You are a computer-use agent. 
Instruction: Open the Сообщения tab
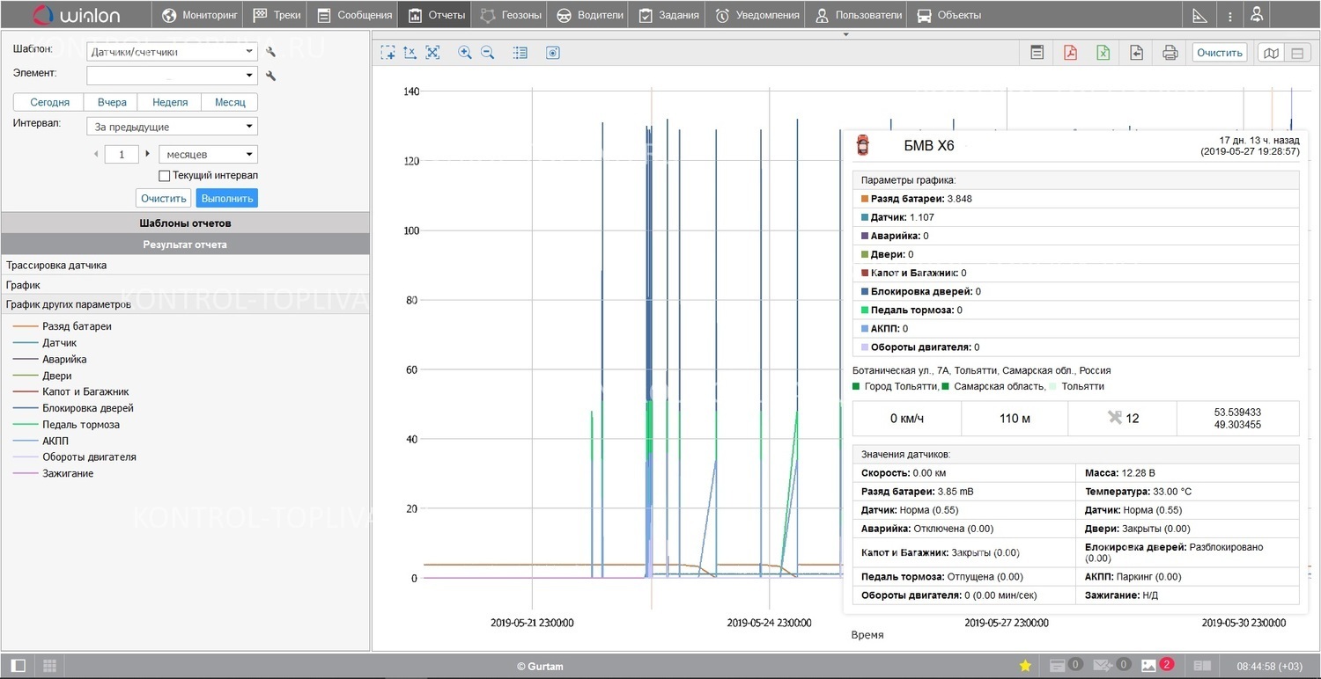coord(354,15)
